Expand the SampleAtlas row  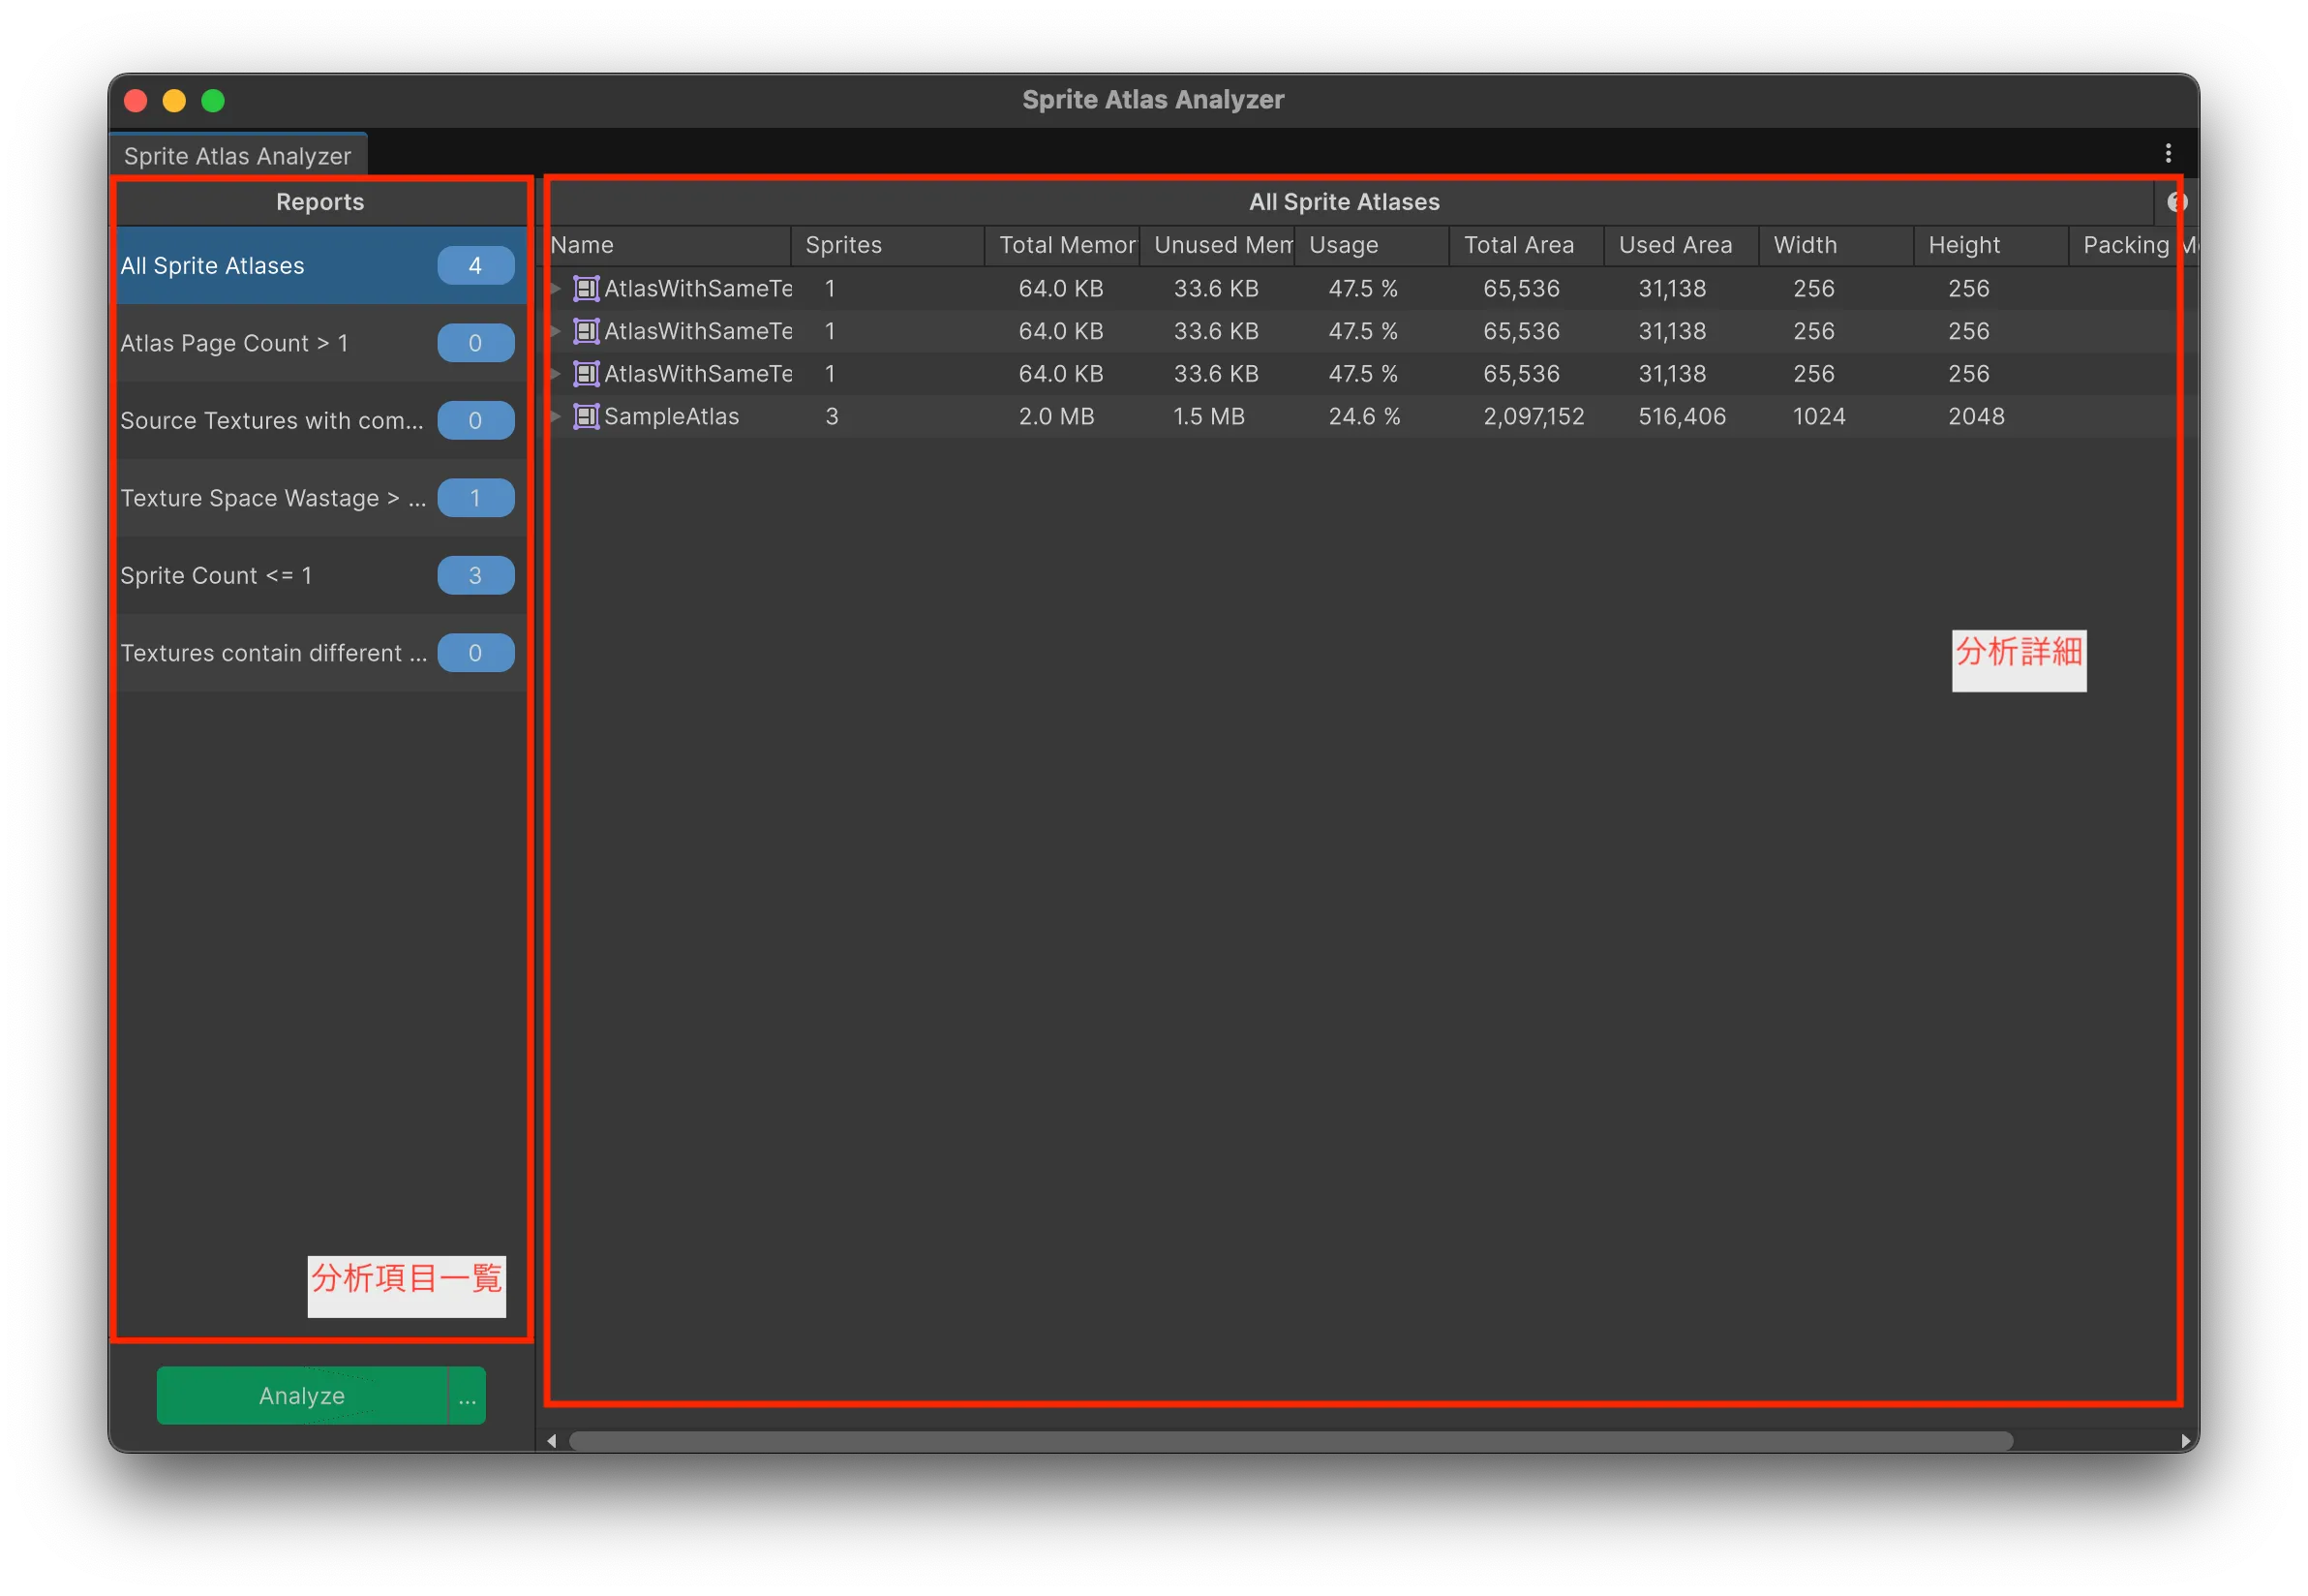pos(557,416)
